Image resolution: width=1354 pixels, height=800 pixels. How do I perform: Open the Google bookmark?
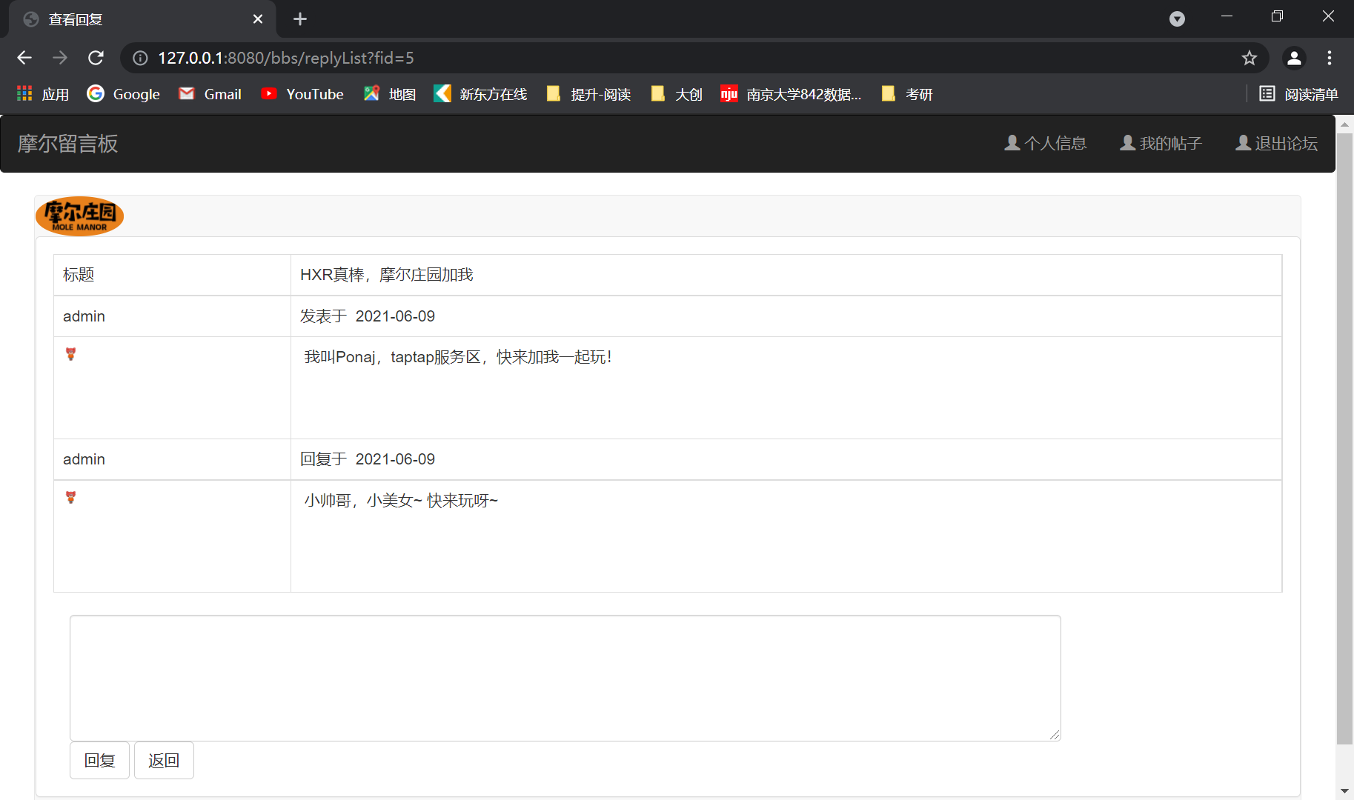tap(124, 94)
